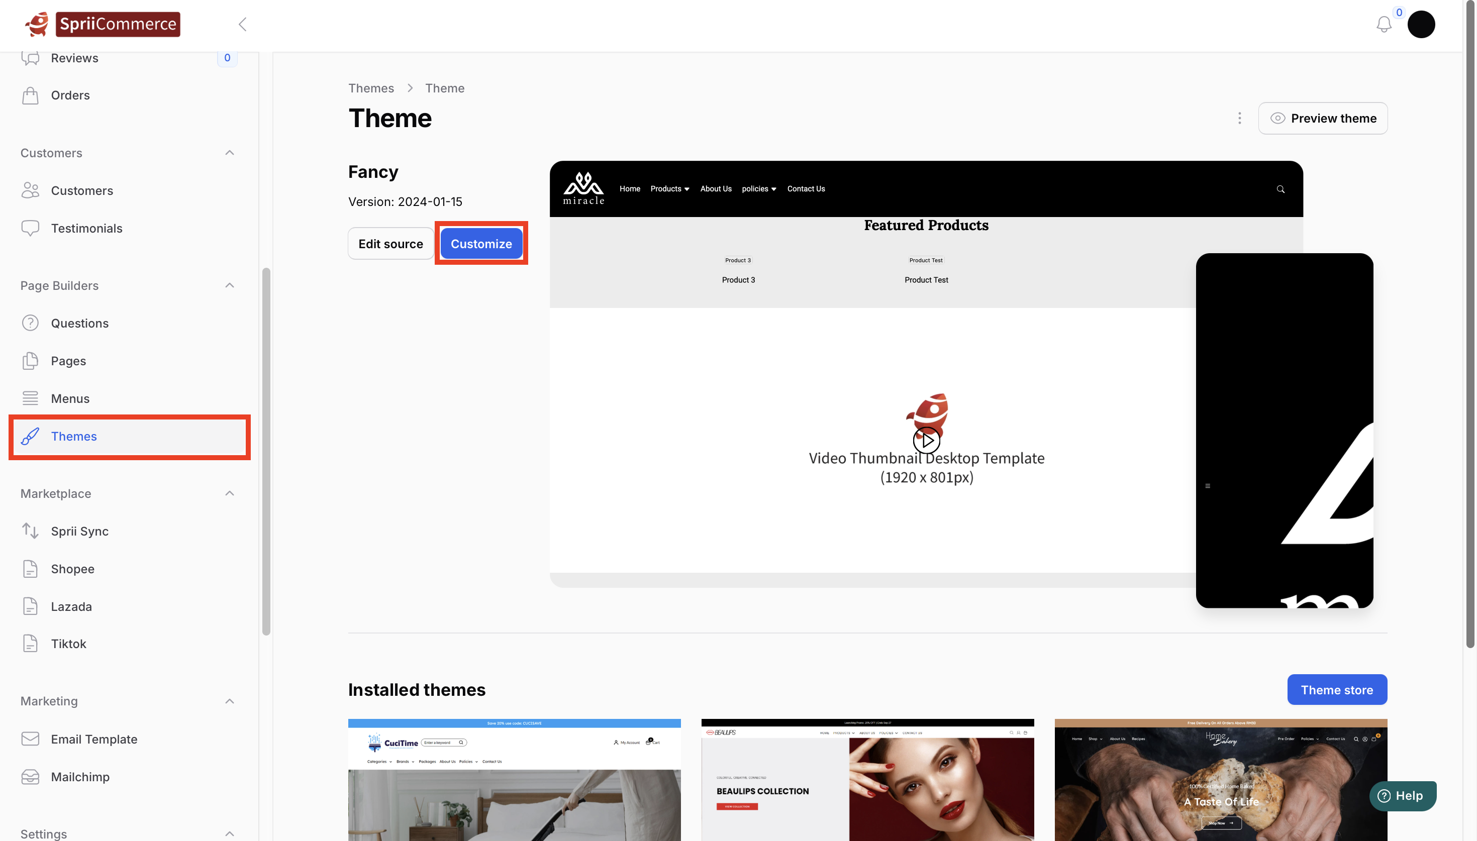Open the Theme store button
The width and height of the screenshot is (1477, 841).
tap(1337, 690)
